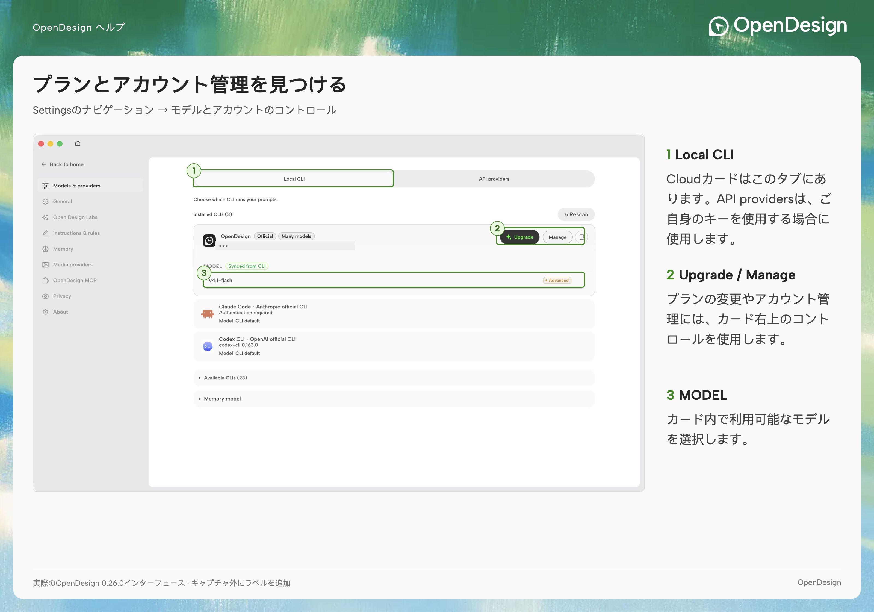Click the Official tag on OpenDesign card
The height and width of the screenshot is (612, 874).
tap(265, 237)
